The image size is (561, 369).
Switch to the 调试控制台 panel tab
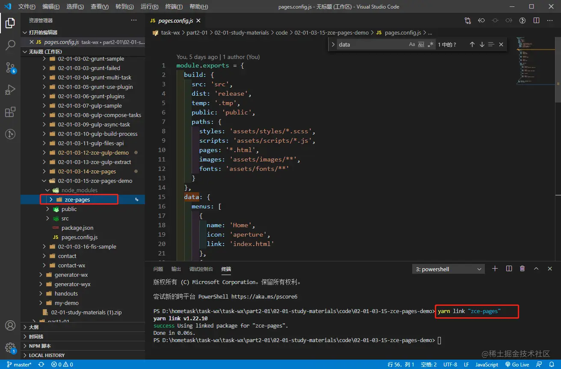tap(201, 269)
